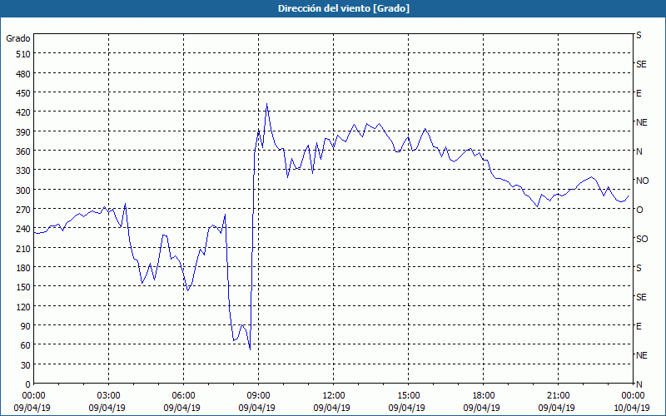Click compass label 'N' level with 0
Viewport: 666px width, 416px height.
(x=639, y=384)
